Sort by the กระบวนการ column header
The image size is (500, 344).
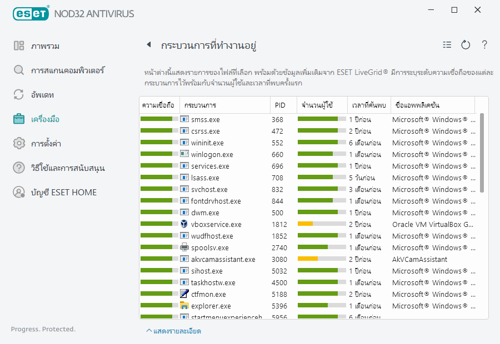click(x=200, y=105)
